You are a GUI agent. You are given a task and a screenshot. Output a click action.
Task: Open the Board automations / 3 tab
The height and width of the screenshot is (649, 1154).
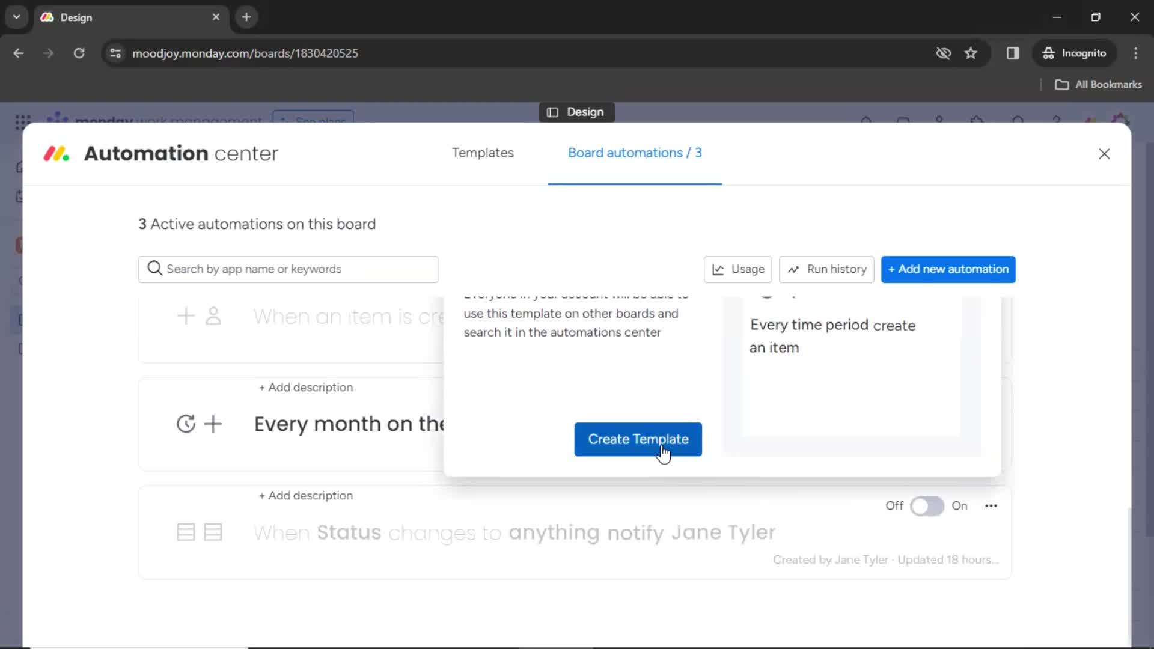[635, 152]
